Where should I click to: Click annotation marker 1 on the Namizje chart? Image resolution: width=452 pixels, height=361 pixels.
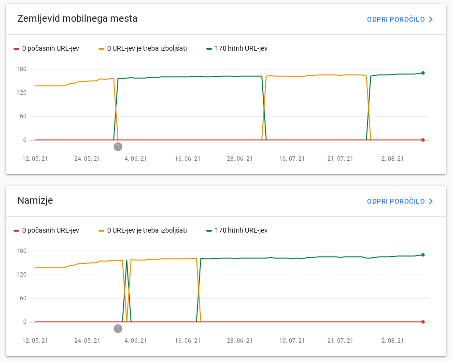[x=118, y=328]
